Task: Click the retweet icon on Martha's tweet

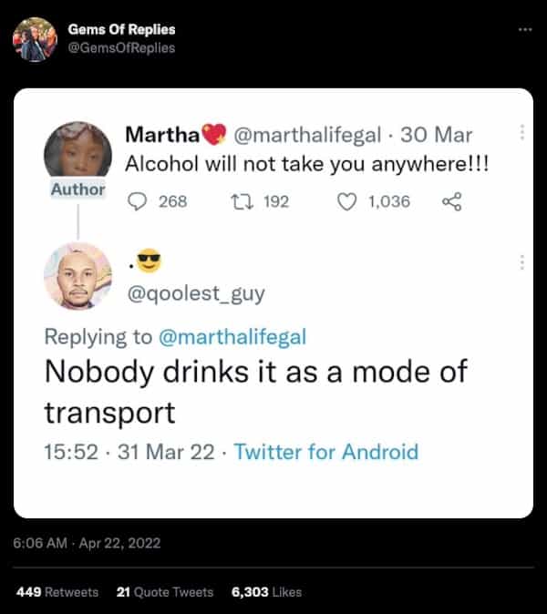Action: point(243,202)
